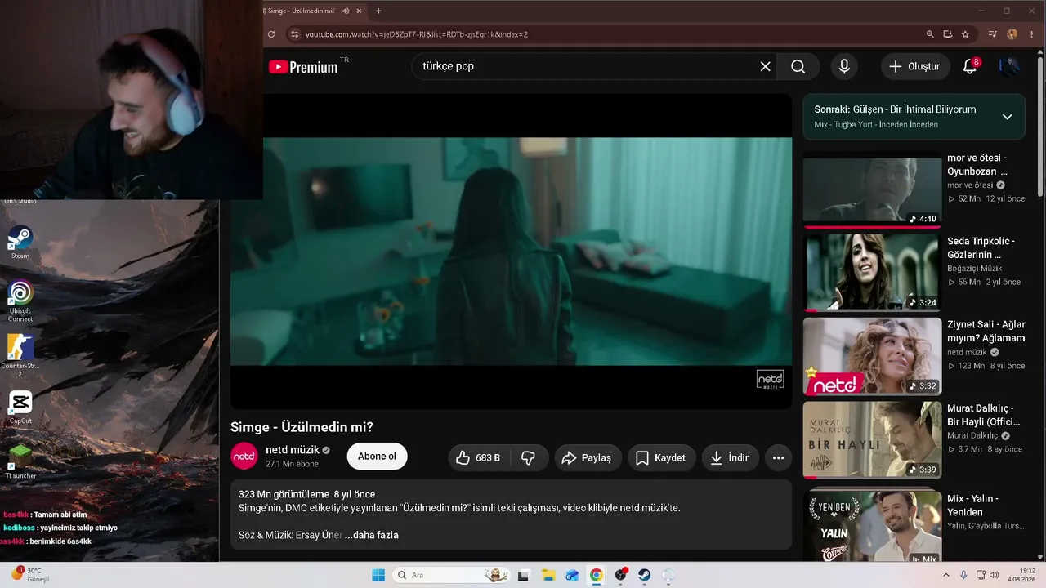Select Ubisoft Connect desktop icon
Image resolution: width=1046 pixels, height=588 pixels.
coord(20,301)
